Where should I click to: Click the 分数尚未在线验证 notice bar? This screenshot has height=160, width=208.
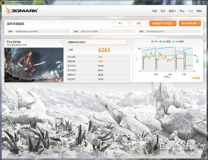98,42
